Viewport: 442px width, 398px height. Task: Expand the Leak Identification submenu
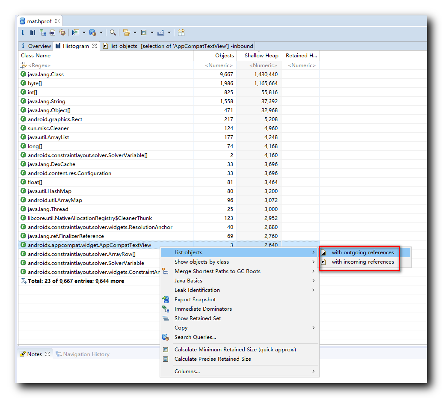[x=240, y=290]
